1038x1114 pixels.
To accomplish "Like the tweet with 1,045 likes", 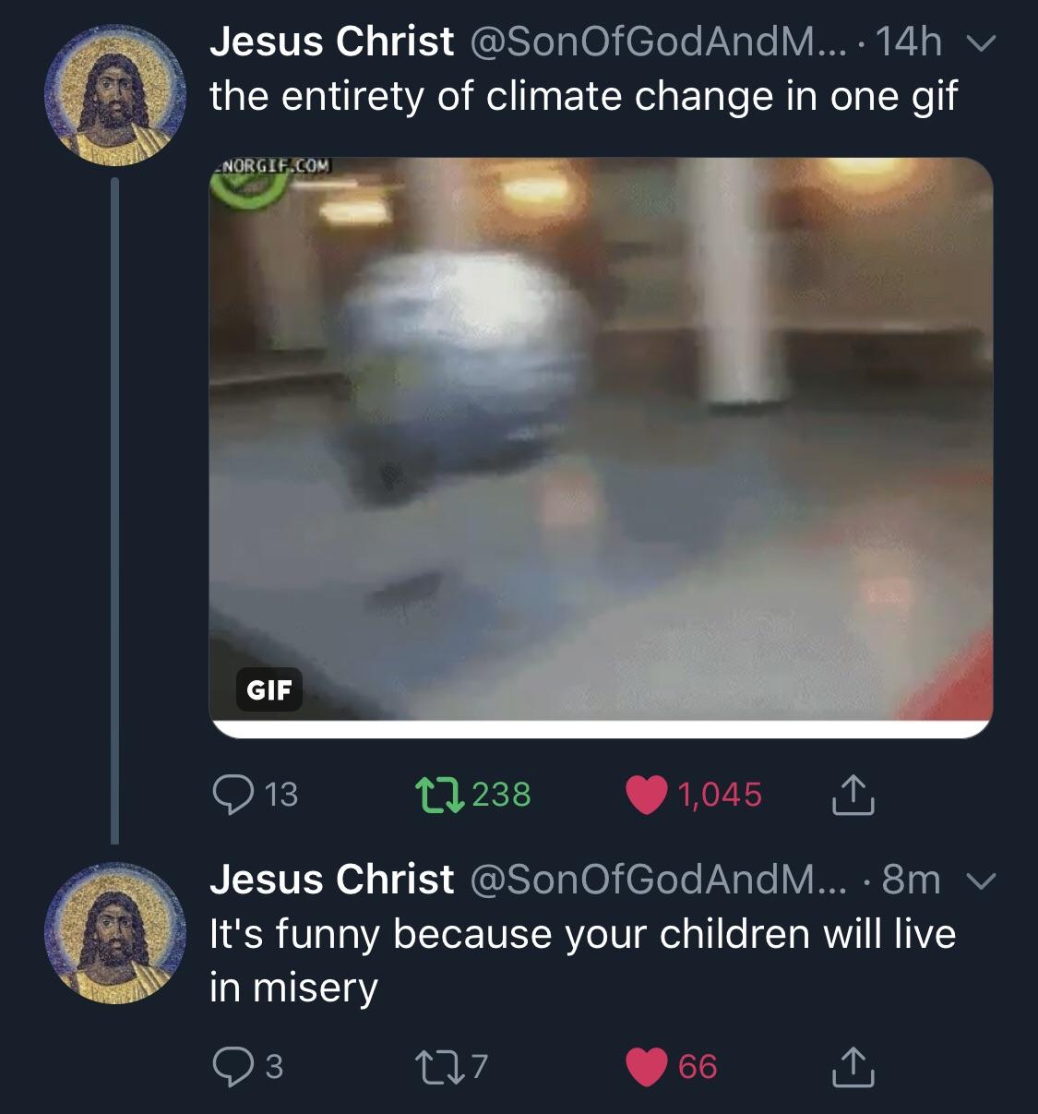I will tap(694, 795).
